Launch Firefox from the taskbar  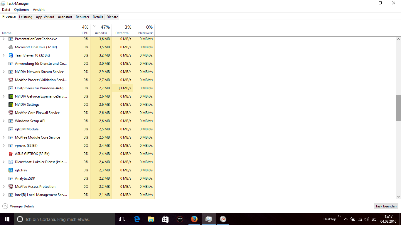pyautogui.click(x=194, y=219)
